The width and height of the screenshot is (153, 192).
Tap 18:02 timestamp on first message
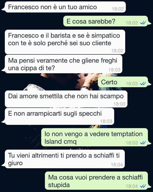point(118,9)
